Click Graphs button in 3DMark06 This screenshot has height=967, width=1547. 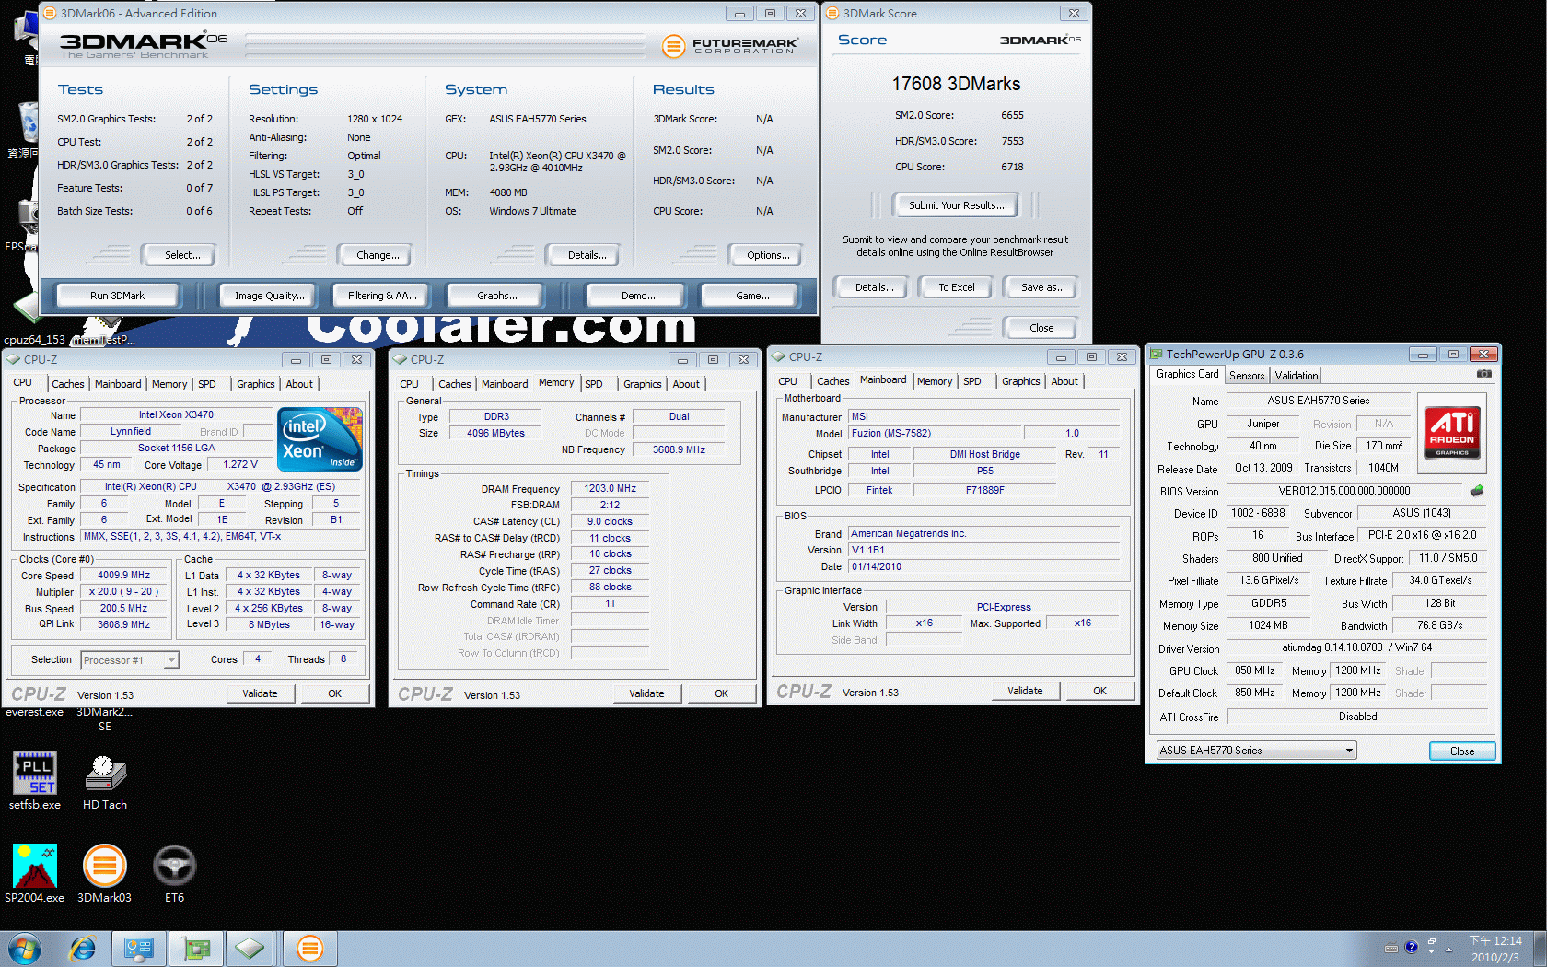pos(496,296)
